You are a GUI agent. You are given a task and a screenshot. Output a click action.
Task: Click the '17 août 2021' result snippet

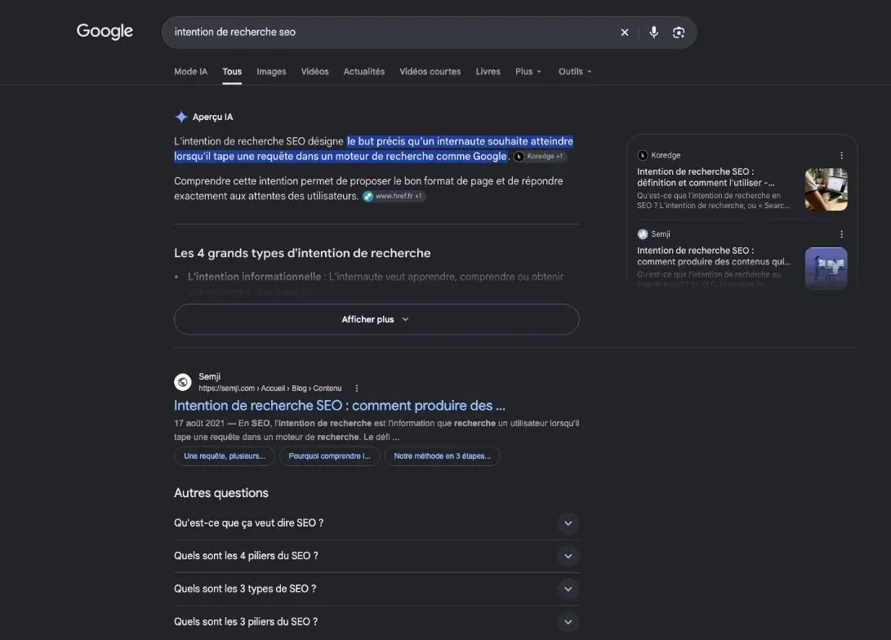click(376, 430)
